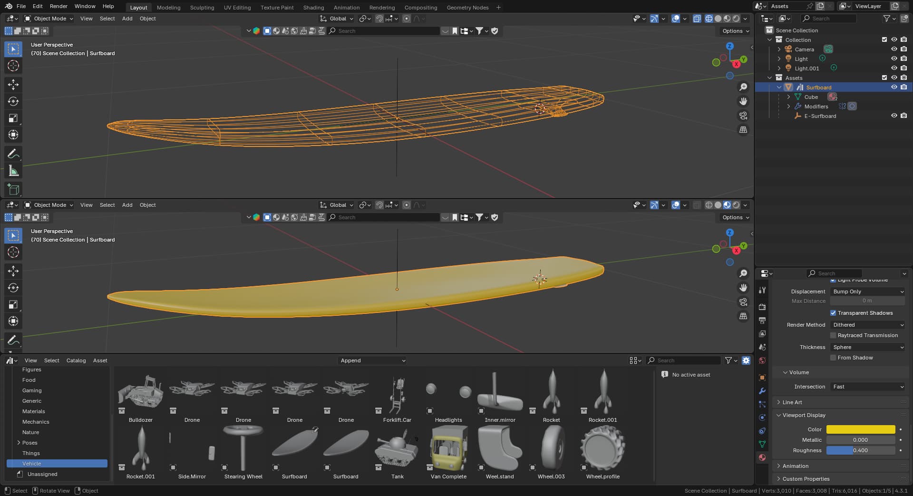This screenshot has height=496, width=913.
Task: Enable the Raytraced Transmission checkbox
Action: tap(833, 335)
